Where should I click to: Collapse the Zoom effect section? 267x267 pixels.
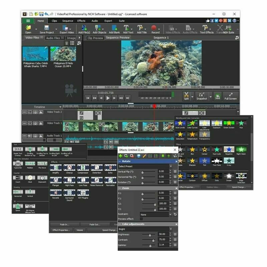click(120, 188)
